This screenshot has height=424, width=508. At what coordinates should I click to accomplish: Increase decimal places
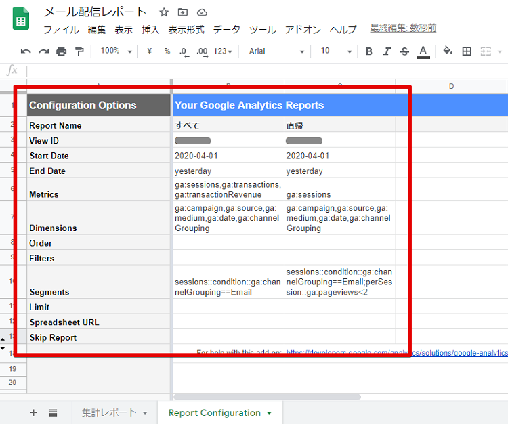(203, 52)
